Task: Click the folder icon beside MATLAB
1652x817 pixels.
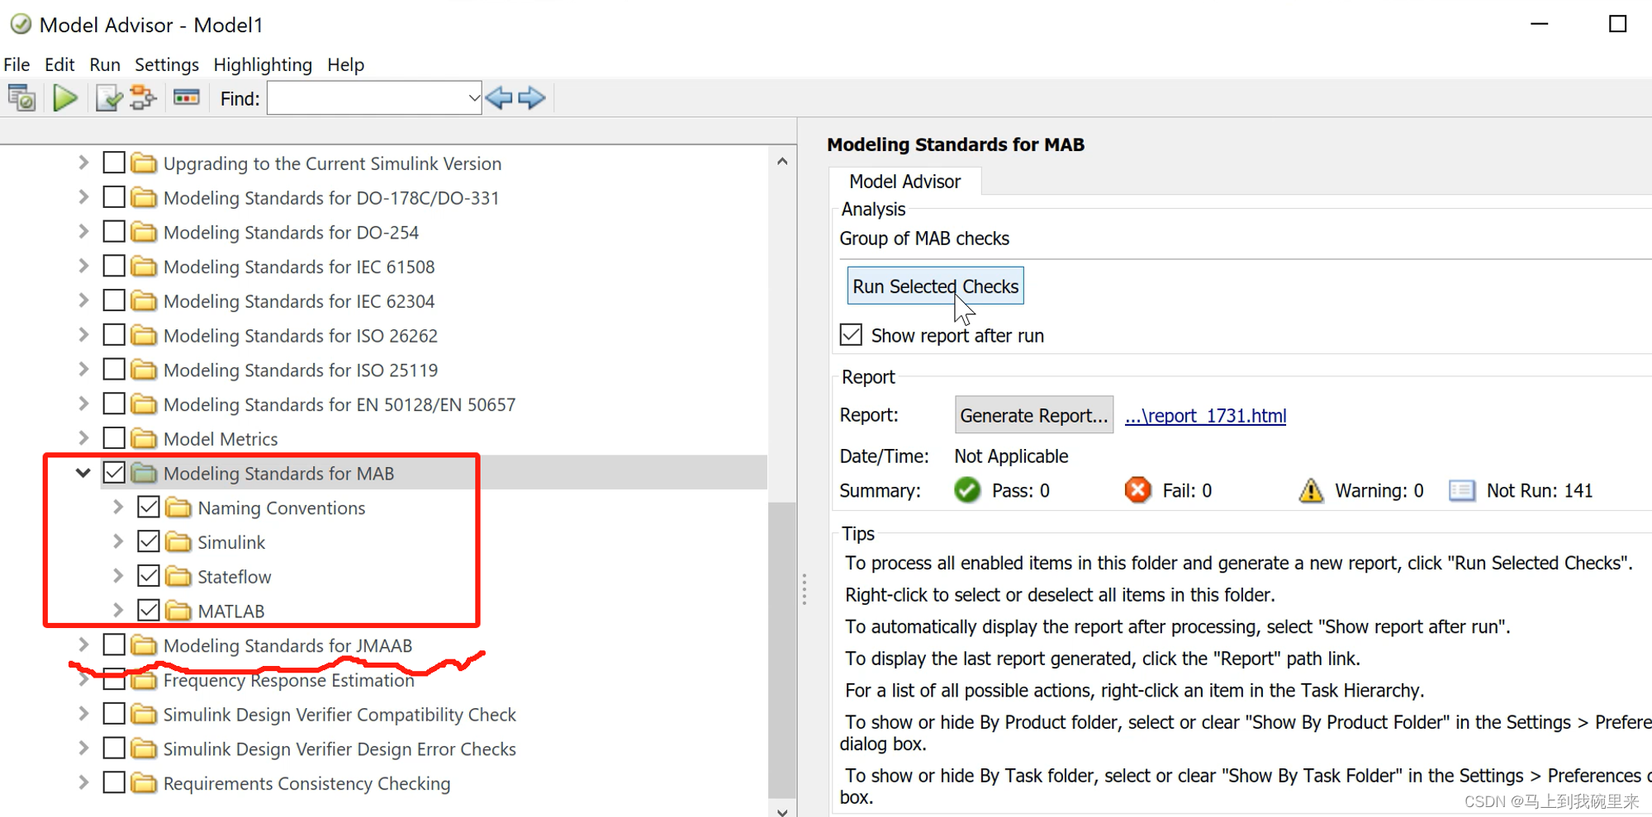Action: (178, 611)
